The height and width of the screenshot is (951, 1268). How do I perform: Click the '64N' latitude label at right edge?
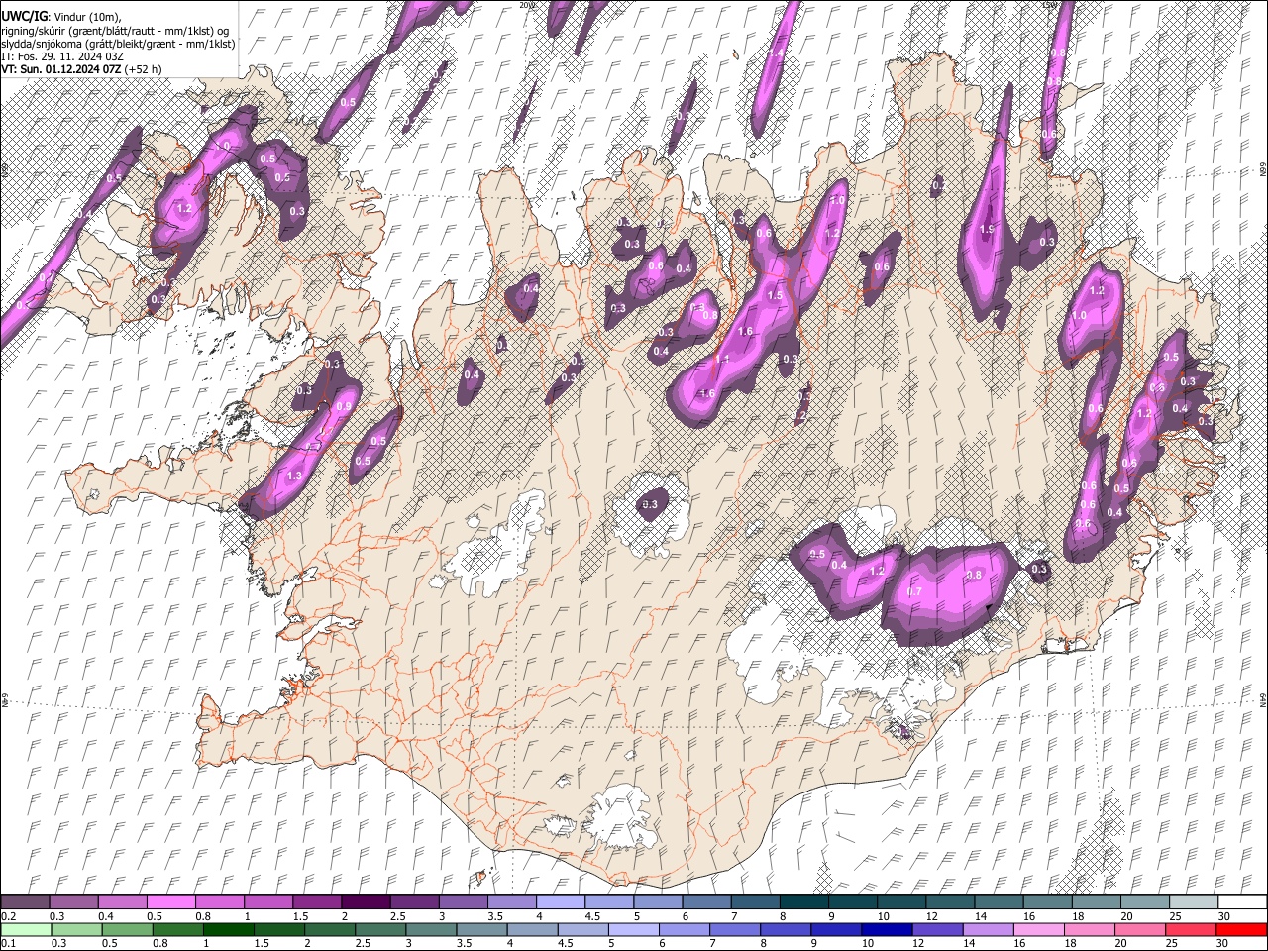click(1263, 699)
